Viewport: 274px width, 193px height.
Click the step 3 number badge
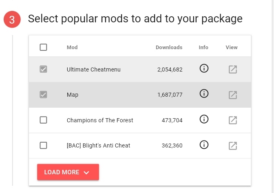[x=12, y=20]
